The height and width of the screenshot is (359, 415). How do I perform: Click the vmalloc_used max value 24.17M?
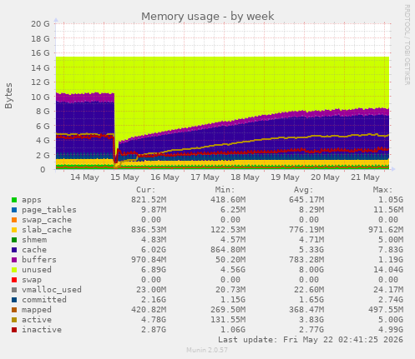pos(388,290)
